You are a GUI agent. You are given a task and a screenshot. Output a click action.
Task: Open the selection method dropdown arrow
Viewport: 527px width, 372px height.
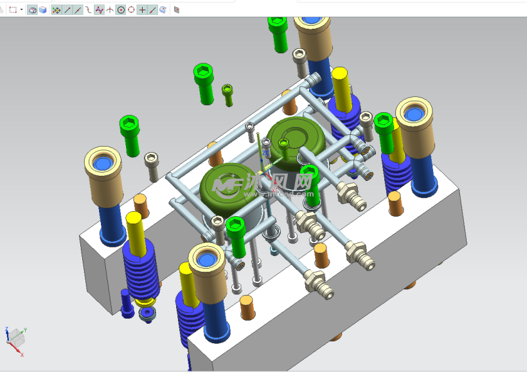click(21, 10)
